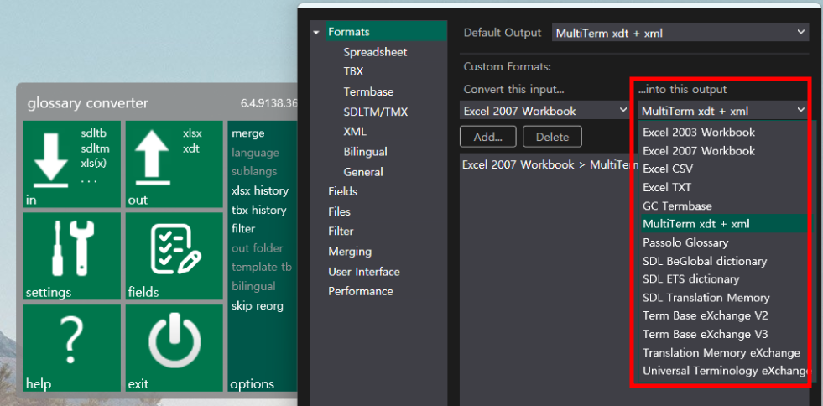Toggle the merge option
The image size is (823, 406).
(247, 133)
